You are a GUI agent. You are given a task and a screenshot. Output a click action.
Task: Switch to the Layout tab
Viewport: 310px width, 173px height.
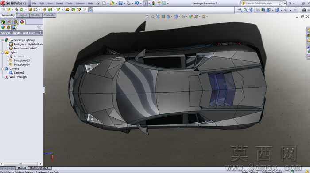23,15
